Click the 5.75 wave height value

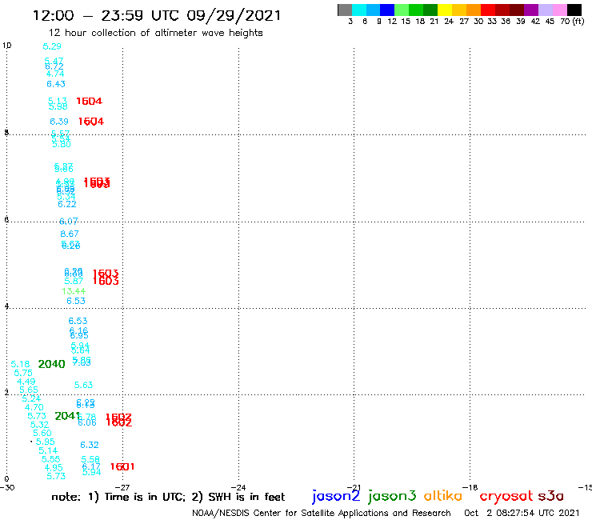pos(23,373)
